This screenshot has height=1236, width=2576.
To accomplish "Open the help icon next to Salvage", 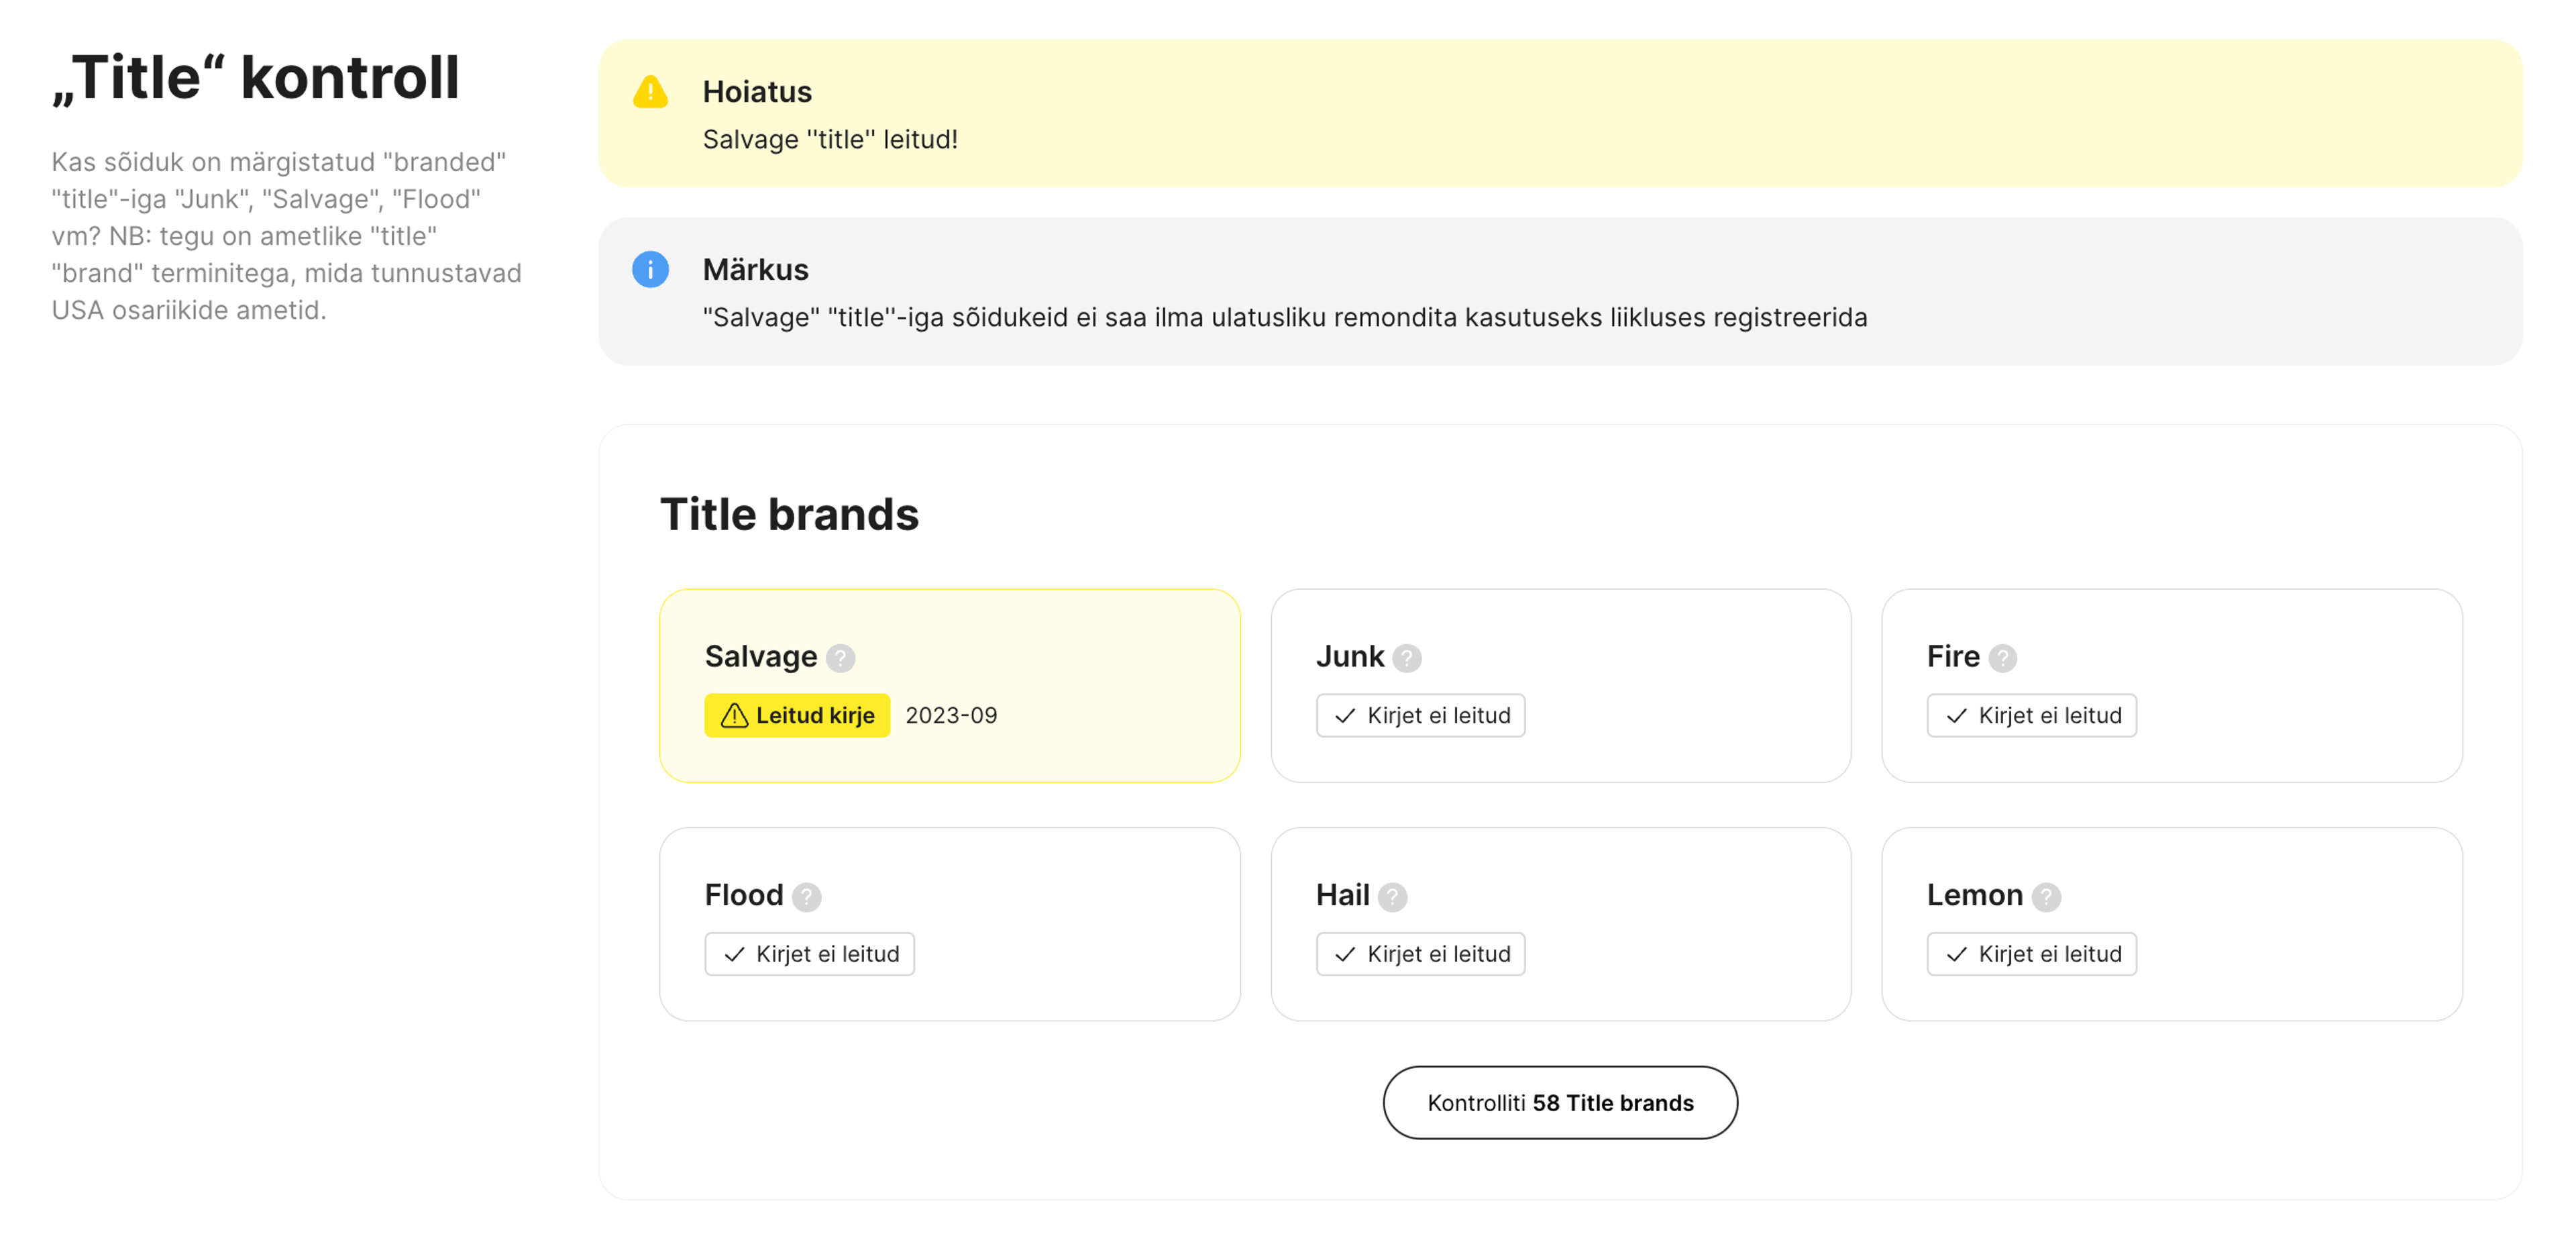I will coord(842,658).
